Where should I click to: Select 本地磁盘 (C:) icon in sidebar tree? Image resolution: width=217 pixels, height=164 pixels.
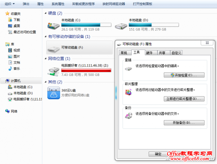point(10,87)
